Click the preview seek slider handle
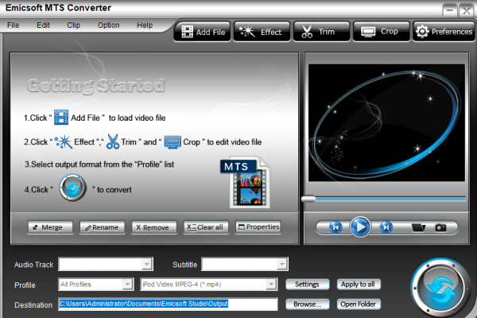The height and width of the screenshot is (318, 477). click(x=308, y=199)
